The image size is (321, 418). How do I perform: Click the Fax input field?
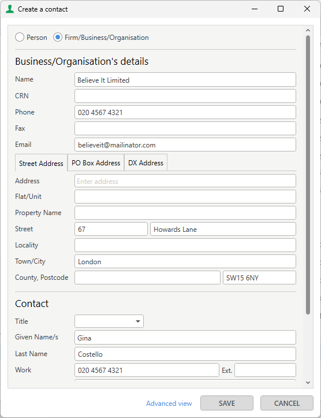pos(185,128)
